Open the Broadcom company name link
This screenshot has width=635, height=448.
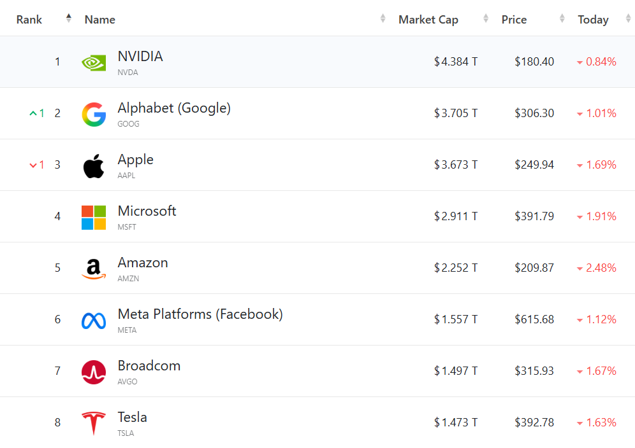[149, 366]
